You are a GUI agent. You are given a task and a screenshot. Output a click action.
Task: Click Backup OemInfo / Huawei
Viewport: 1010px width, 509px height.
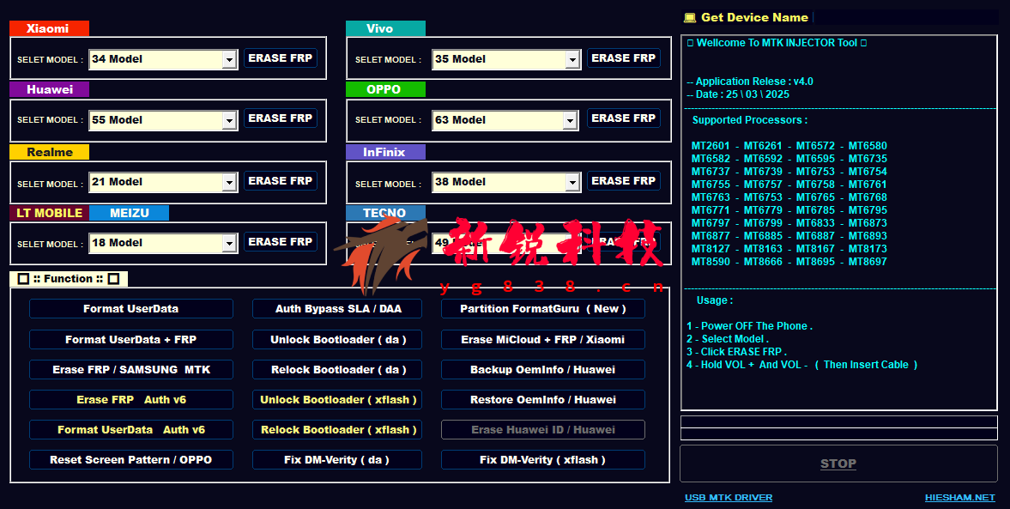coord(543,370)
